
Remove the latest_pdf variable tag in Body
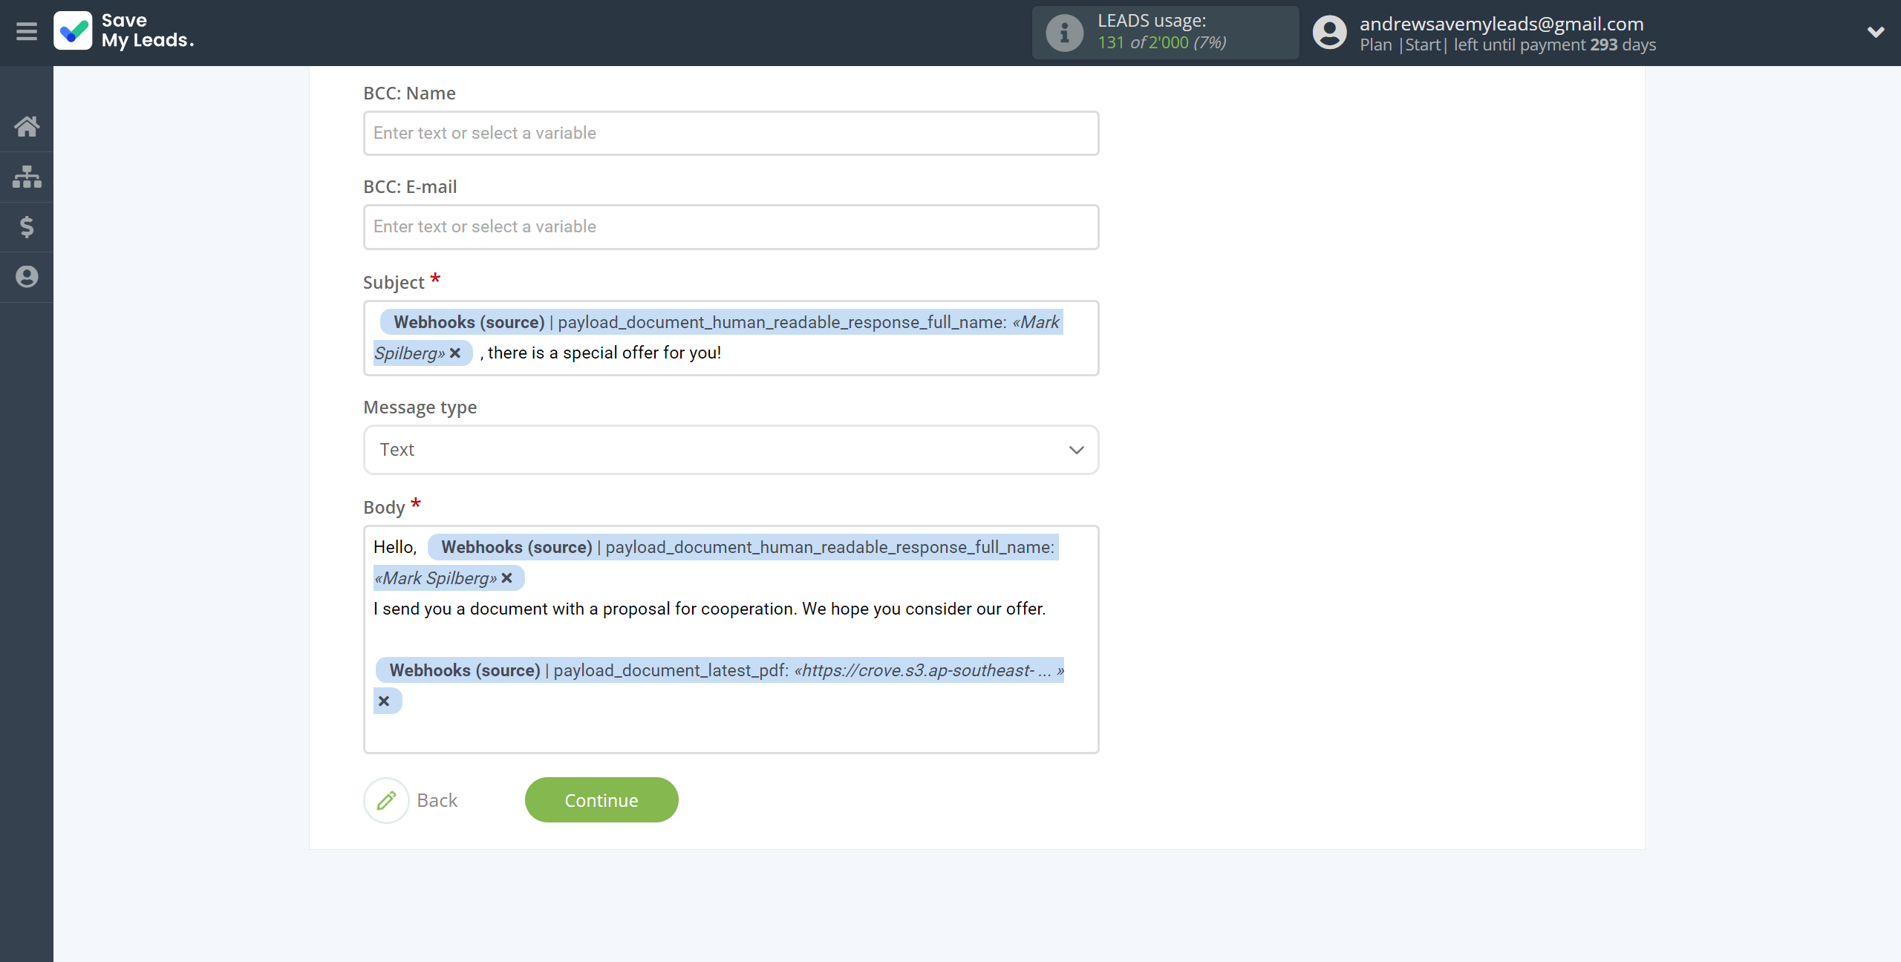[385, 701]
